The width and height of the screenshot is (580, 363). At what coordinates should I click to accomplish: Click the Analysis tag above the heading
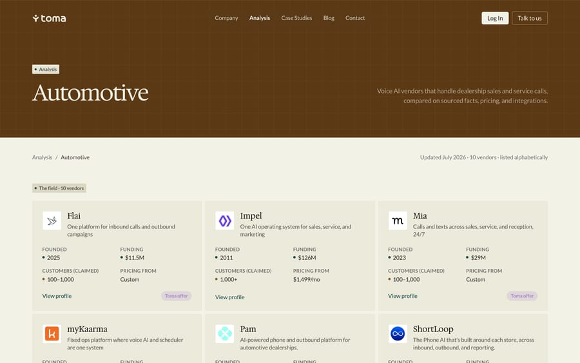[x=46, y=69]
